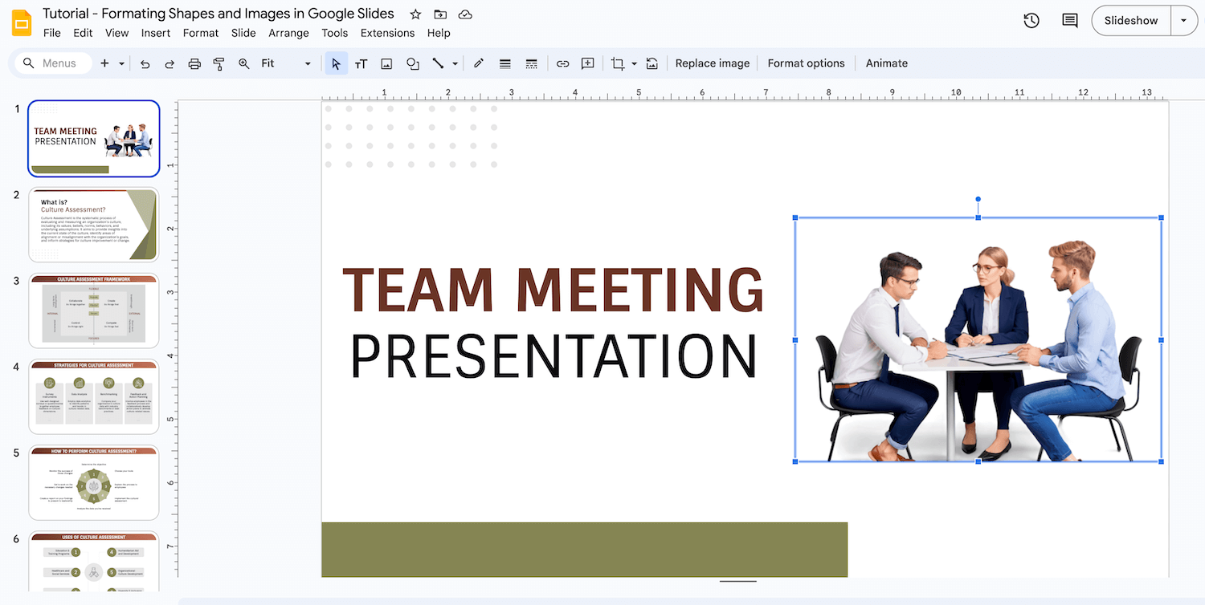Reset the image with the reset icon
This screenshot has height=605, width=1205.
(652, 63)
